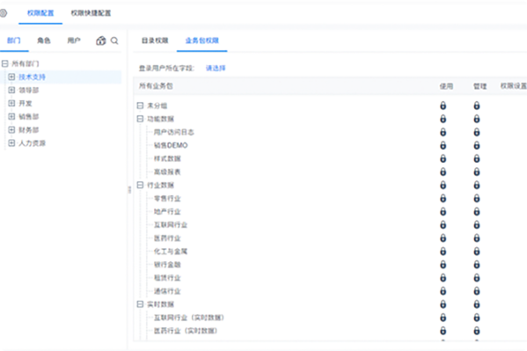
Task: Toggle the use lock for 地产行业
Action: pos(443,211)
